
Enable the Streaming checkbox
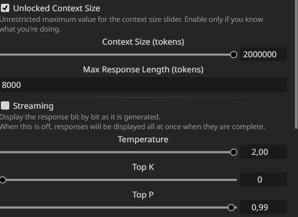tap(5, 106)
